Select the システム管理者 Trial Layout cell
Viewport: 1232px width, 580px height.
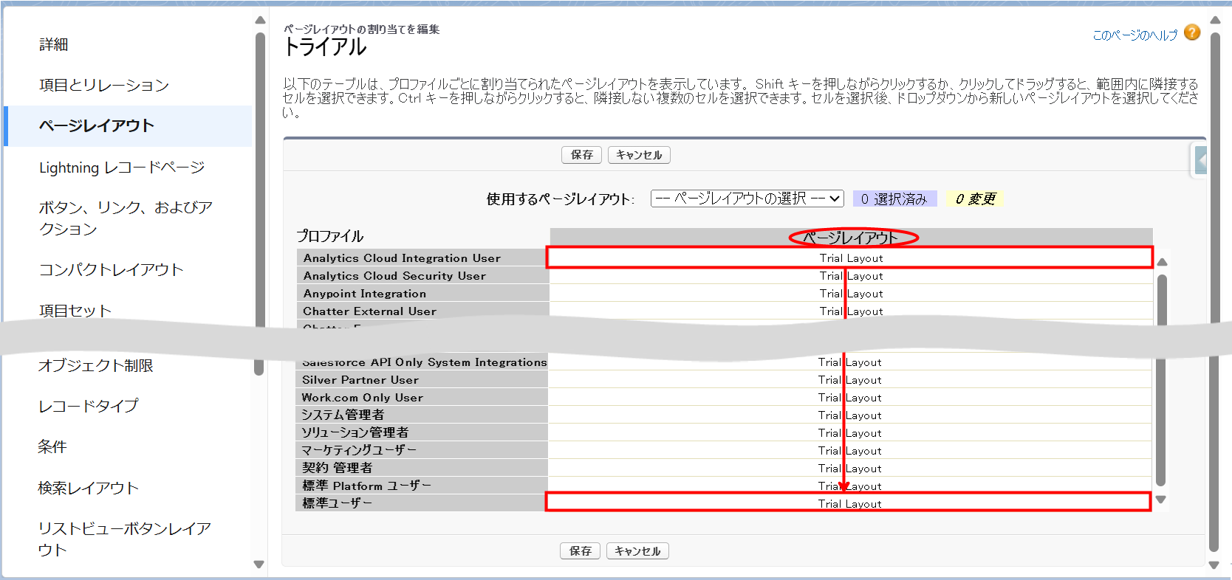coord(849,415)
